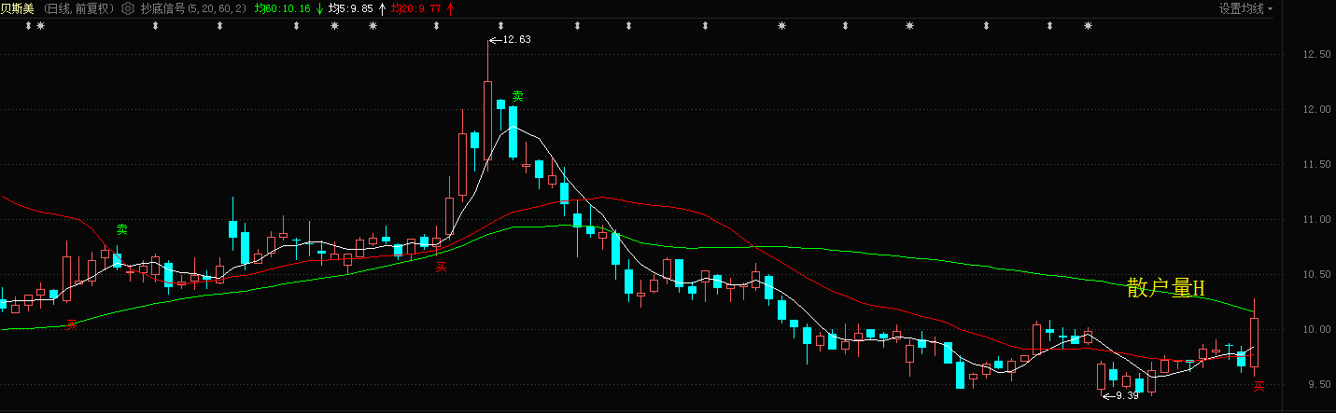
Task: Open indicator settings gear icon
Action: pyautogui.click(x=128, y=8)
